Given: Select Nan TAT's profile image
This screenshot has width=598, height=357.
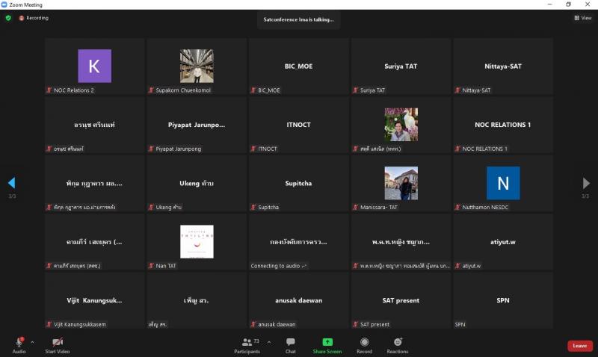Looking at the screenshot, I should click(x=197, y=241).
